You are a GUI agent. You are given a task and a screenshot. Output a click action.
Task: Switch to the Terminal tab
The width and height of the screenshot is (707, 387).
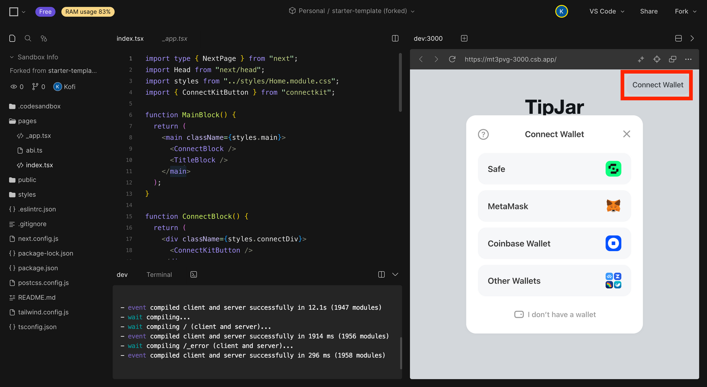(x=159, y=274)
